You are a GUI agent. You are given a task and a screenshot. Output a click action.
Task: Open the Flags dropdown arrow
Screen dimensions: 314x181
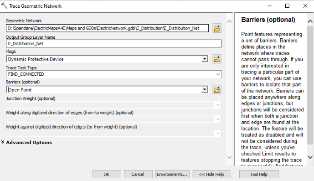click(204, 59)
